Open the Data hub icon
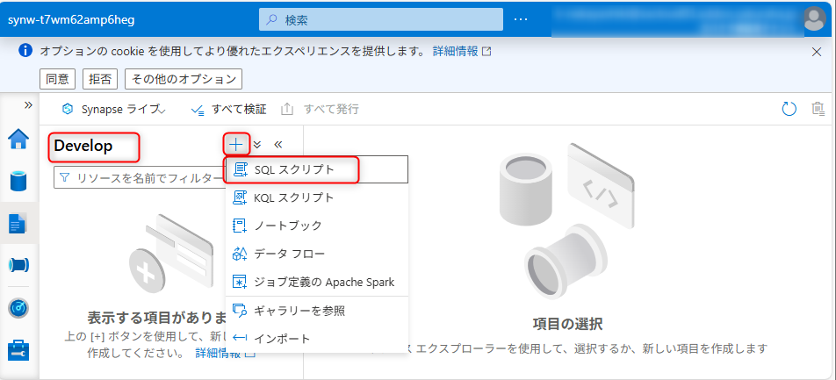This screenshot has height=380, width=836. [x=18, y=181]
